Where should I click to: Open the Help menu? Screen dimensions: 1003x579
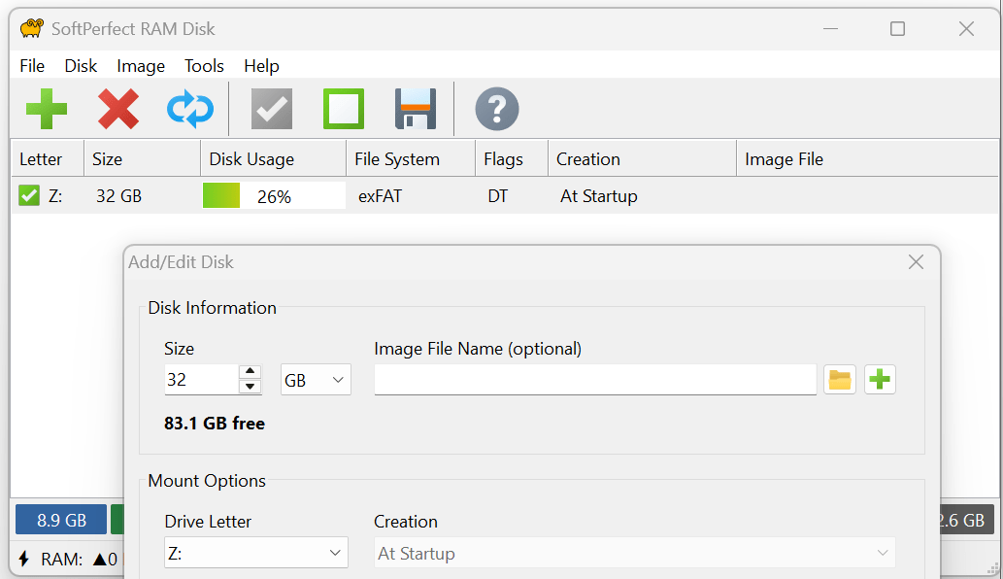coord(261,66)
